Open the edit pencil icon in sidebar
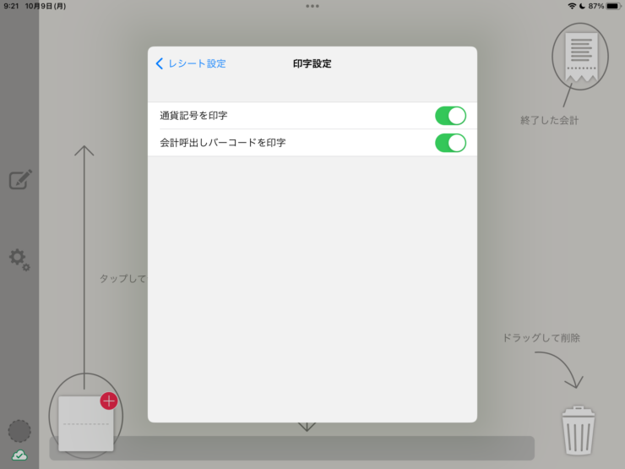This screenshot has height=469, width=625. (x=20, y=180)
